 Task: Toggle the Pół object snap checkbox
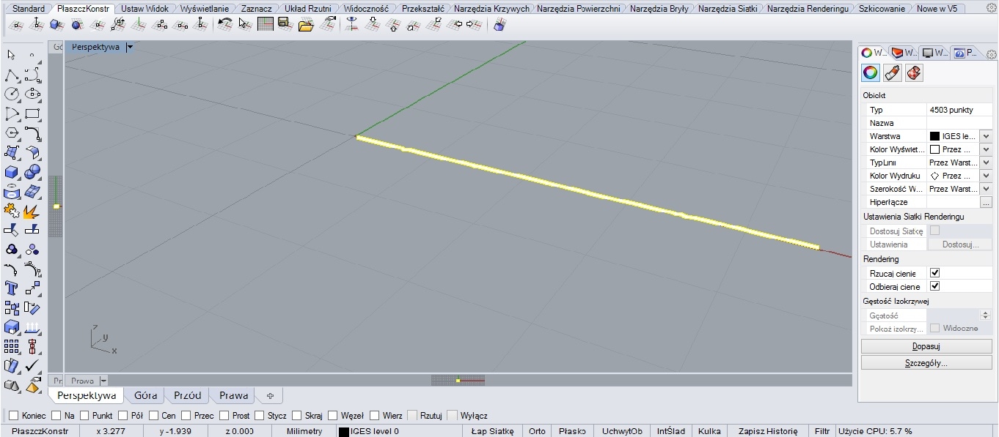(122, 416)
